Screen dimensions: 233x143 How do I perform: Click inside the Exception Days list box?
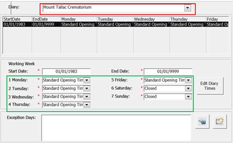116,128
